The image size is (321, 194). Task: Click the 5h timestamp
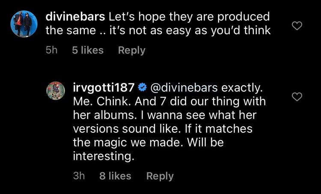[51, 51]
